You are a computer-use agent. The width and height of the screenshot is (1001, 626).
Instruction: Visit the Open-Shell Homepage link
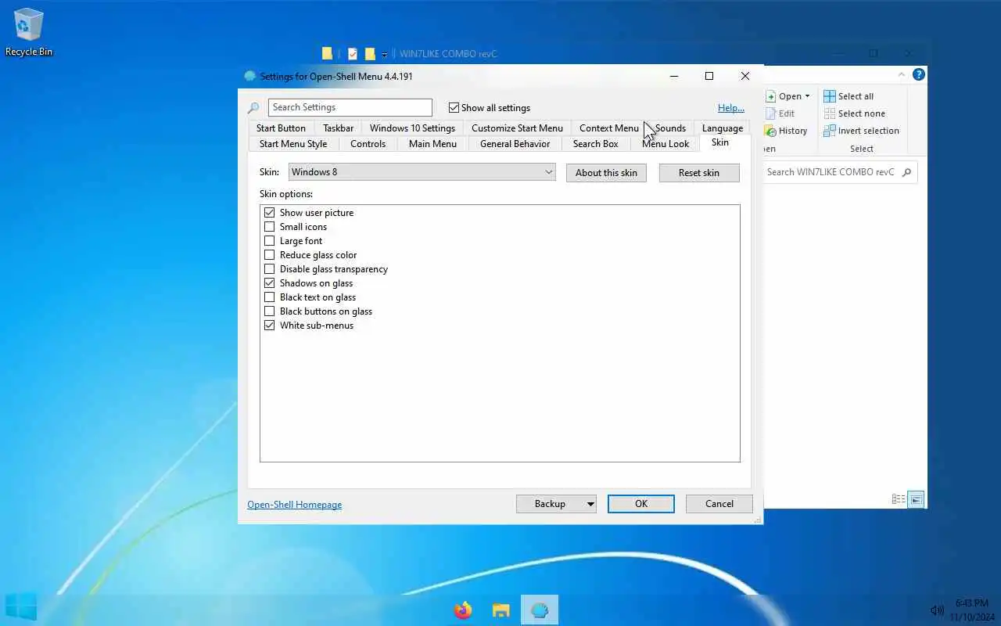[294, 505]
